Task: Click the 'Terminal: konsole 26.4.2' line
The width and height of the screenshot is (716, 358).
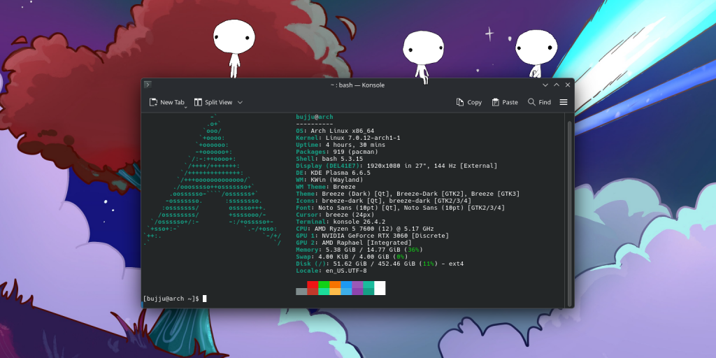Action: click(x=341, y=222)
